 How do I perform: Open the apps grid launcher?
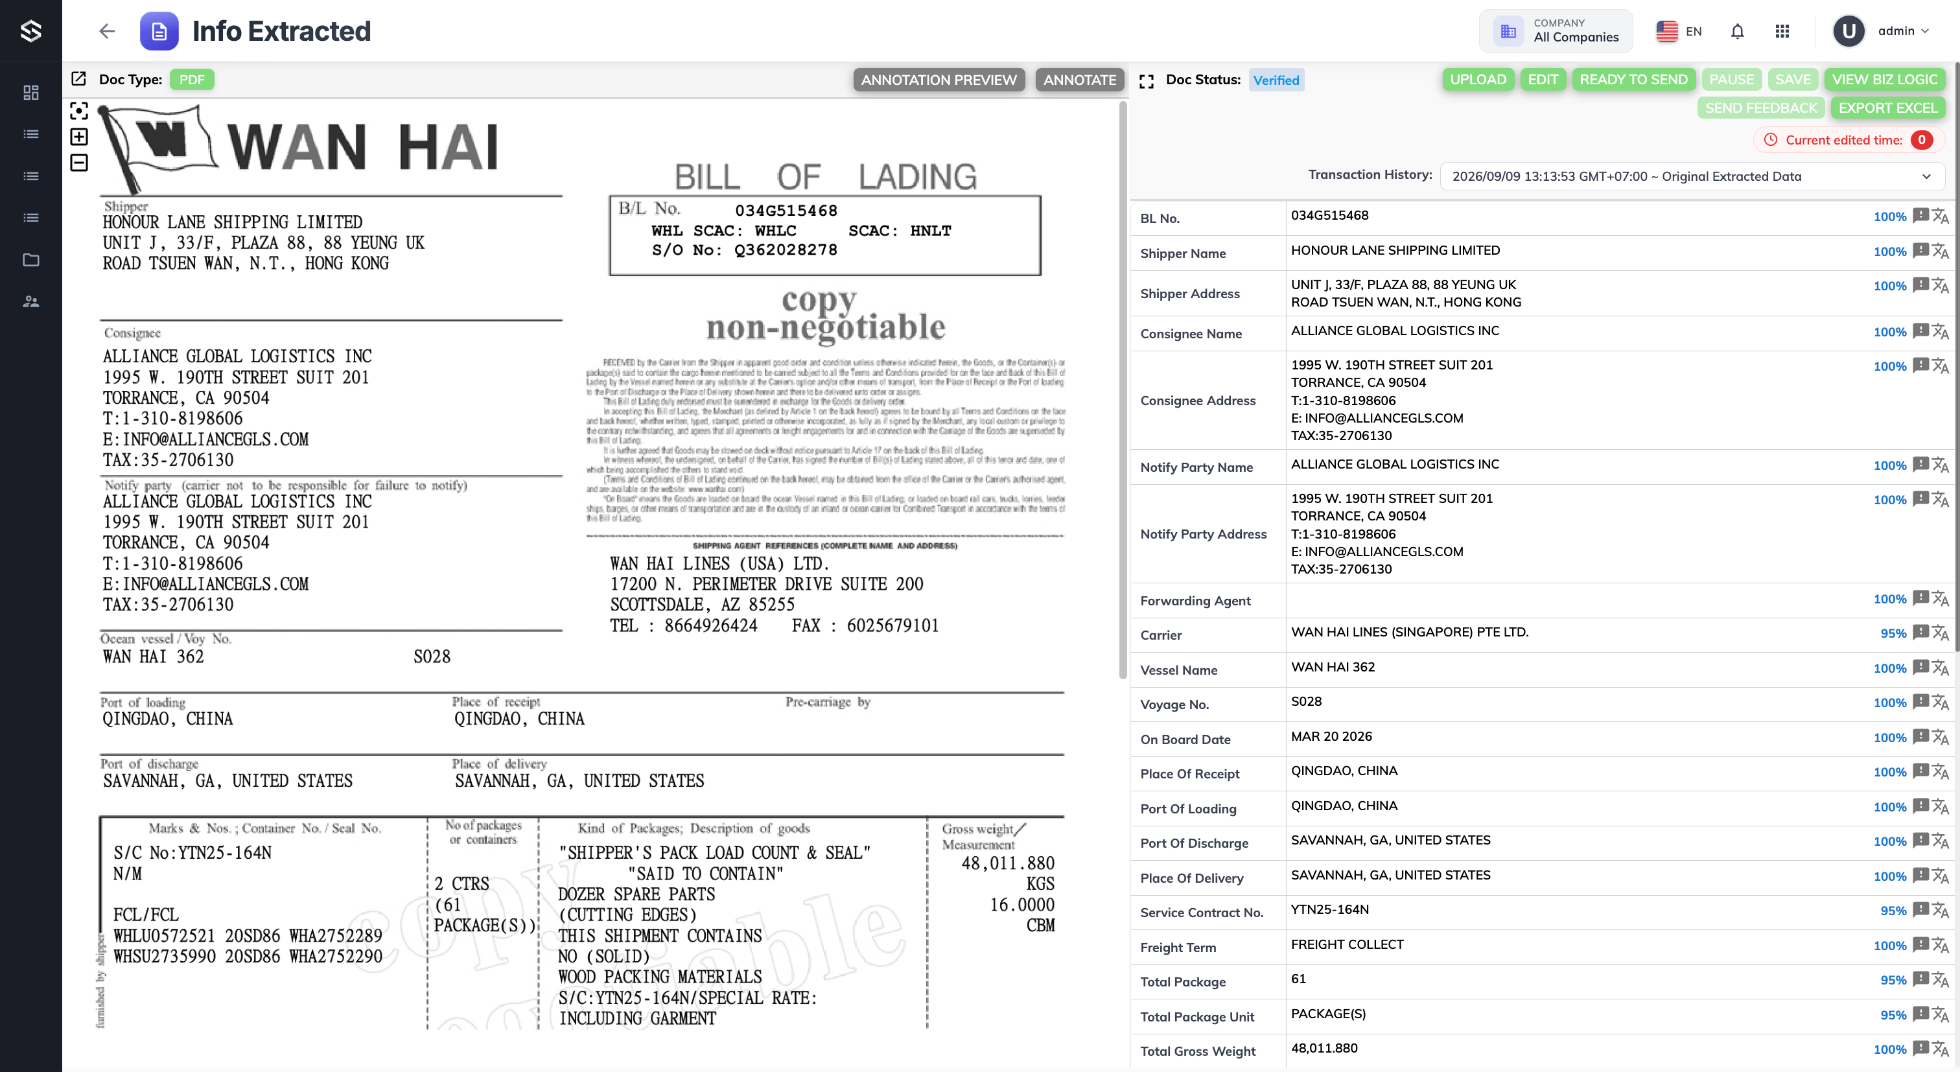tap(1782, 31)
